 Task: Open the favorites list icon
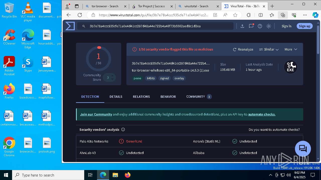[x=272, y=15]
